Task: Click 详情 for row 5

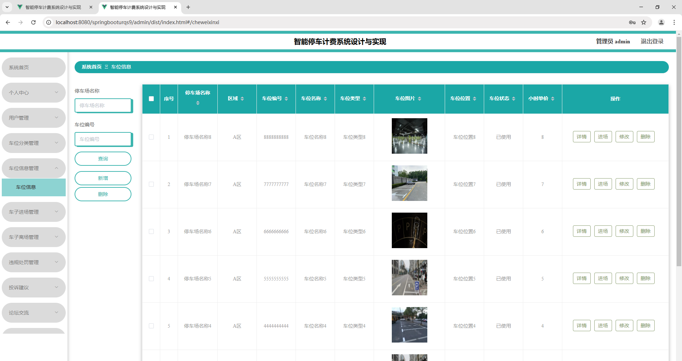Action: 582,326
